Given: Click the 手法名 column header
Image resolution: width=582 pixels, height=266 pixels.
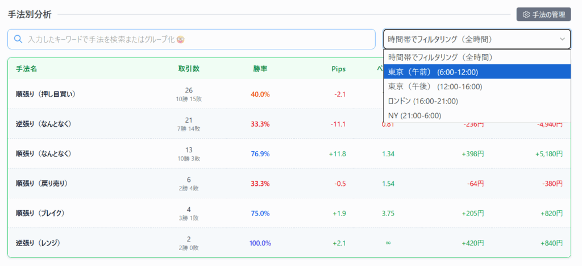Looking at the screenshot, I should click(26, 69).
